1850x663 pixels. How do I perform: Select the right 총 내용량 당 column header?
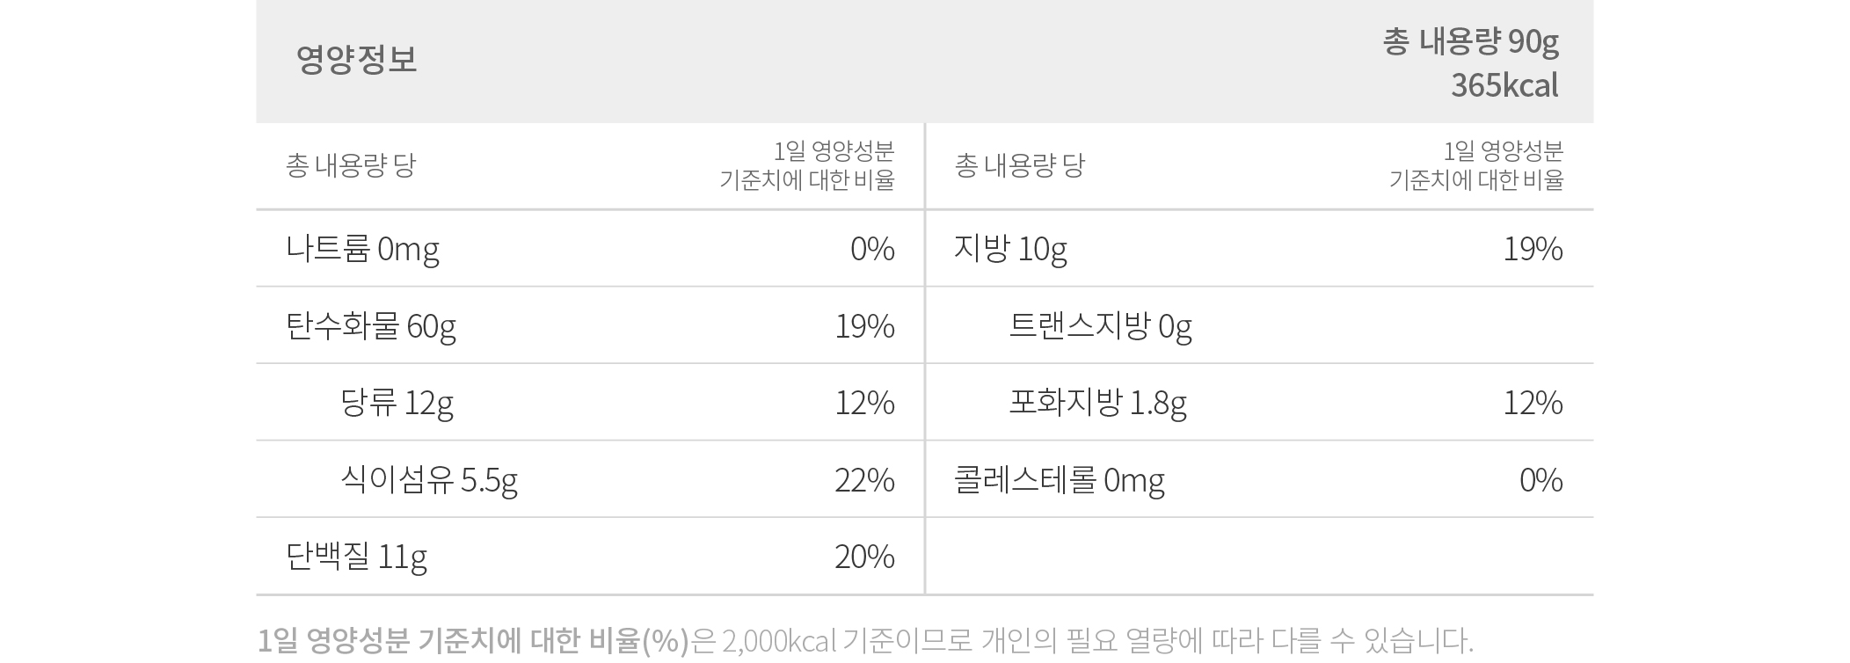pos(1020,165)
